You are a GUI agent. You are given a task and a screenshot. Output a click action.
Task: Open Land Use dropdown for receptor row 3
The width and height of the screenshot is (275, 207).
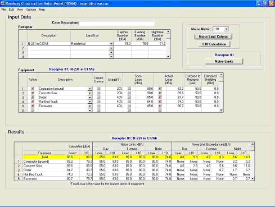111,52
